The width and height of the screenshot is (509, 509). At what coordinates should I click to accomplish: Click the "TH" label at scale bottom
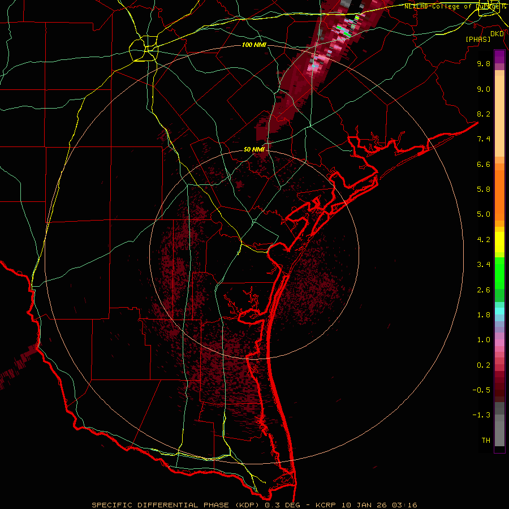coord(486,441)
